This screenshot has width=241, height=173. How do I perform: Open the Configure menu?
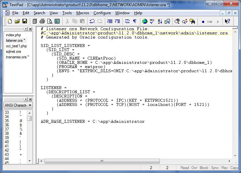tap(102, 13)
